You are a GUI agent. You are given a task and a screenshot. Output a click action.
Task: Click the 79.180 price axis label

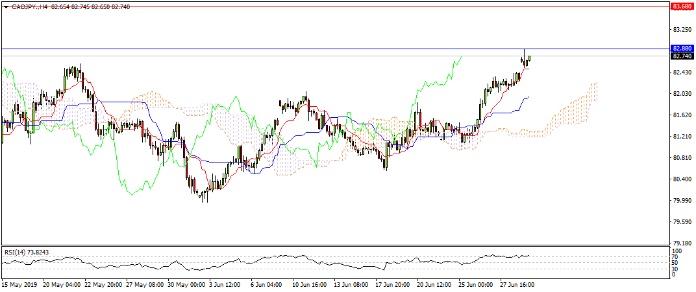[x=681, y=243]
